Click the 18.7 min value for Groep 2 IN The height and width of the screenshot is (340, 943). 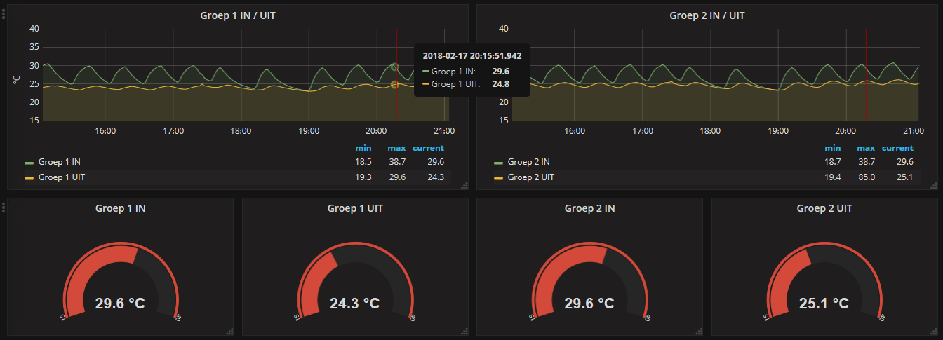coord(833,162)
